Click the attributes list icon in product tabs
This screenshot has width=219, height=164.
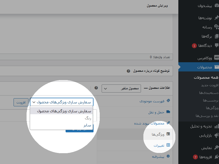tap(168, 134)
